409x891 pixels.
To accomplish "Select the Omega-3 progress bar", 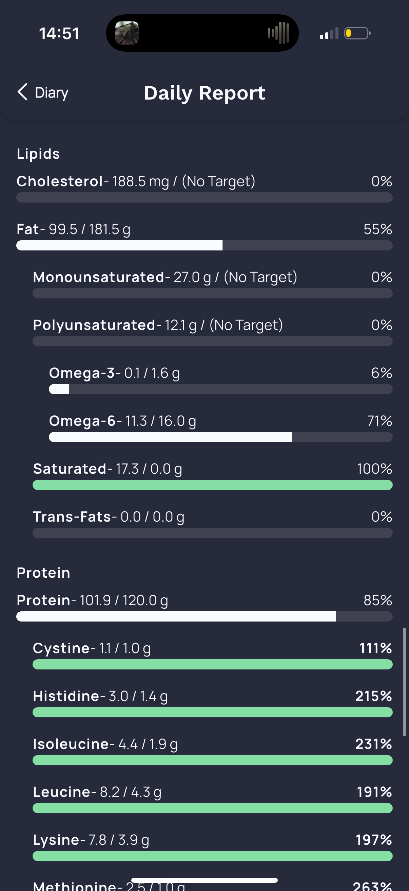I will 221,389.
